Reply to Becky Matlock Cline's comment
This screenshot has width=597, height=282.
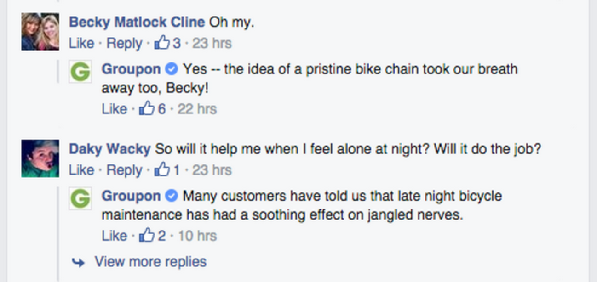coord(124,43)
